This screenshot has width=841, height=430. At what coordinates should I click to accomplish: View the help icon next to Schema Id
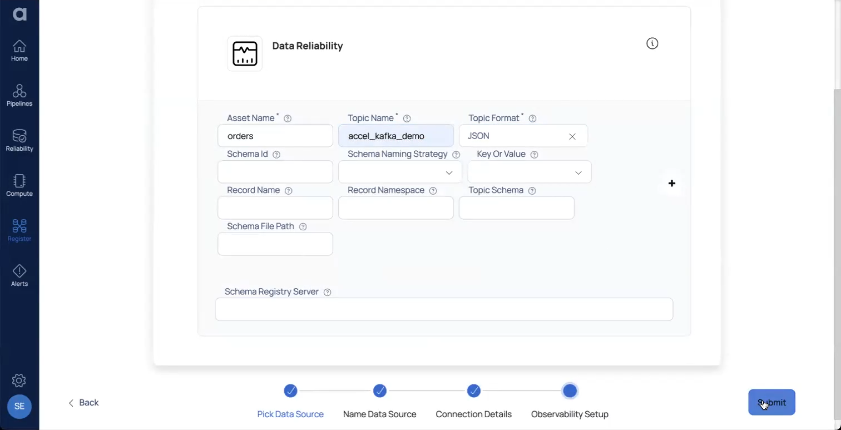point(276,155)
